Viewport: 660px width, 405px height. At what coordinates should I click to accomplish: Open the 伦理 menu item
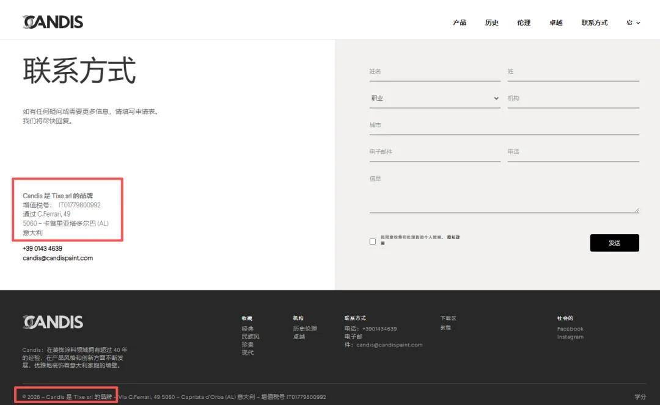pos(524,23)
